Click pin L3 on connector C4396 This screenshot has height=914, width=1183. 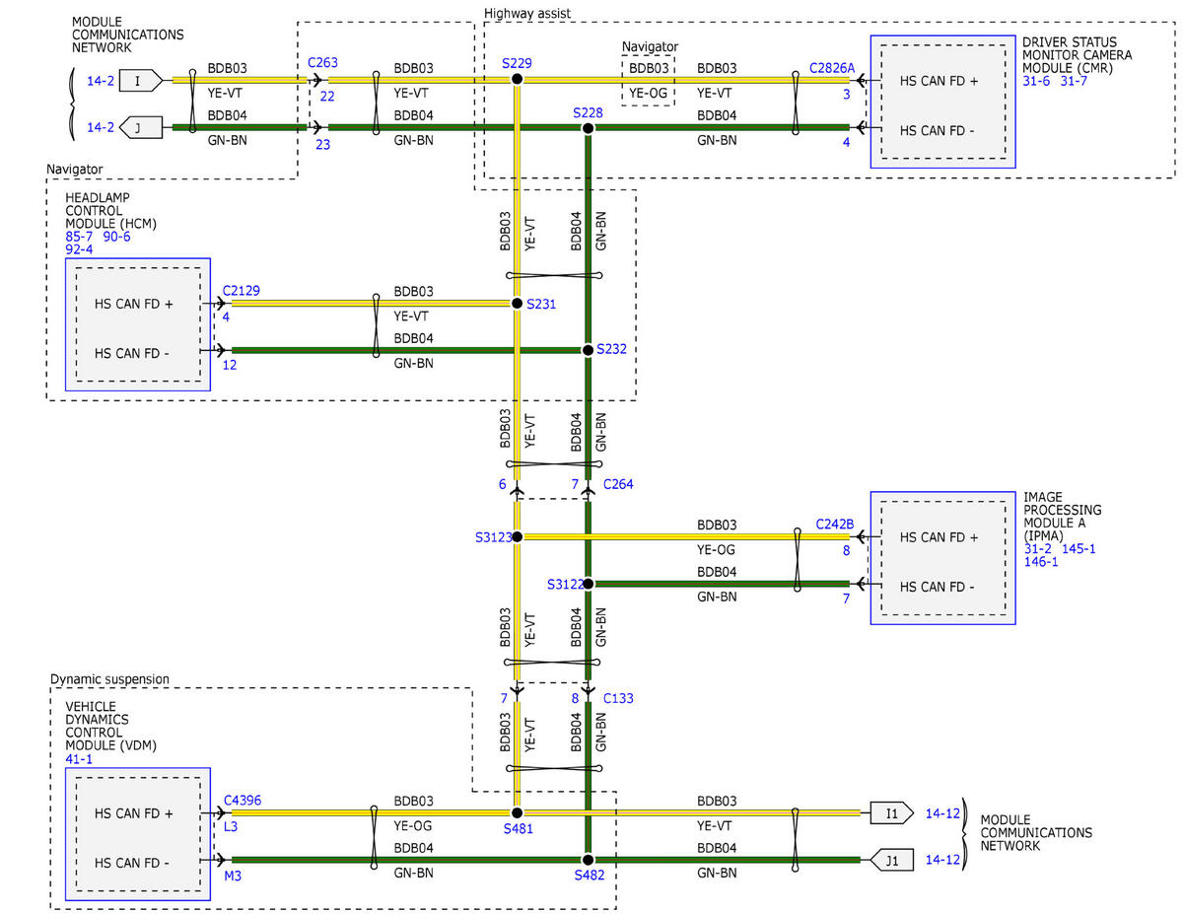pos(231,826)
